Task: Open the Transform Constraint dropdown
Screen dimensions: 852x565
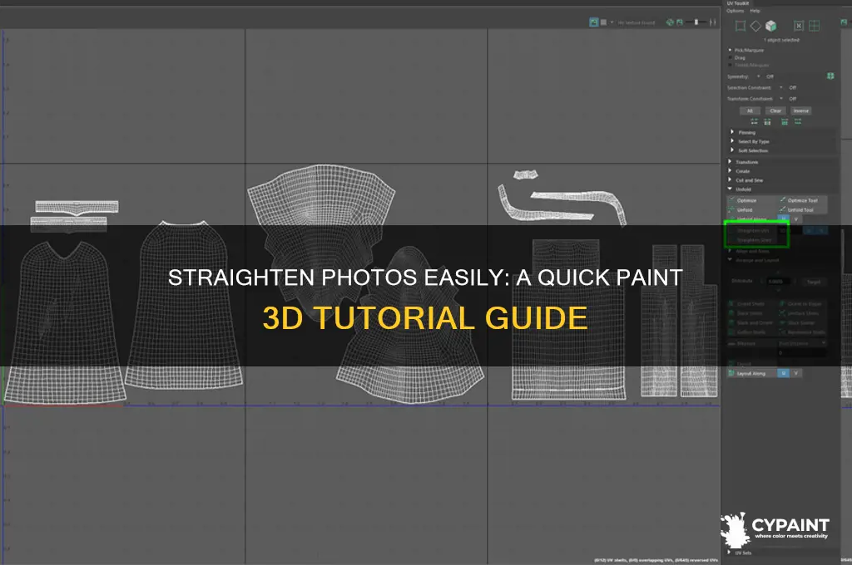Action: pyautogui.click(x=780, y=99)
